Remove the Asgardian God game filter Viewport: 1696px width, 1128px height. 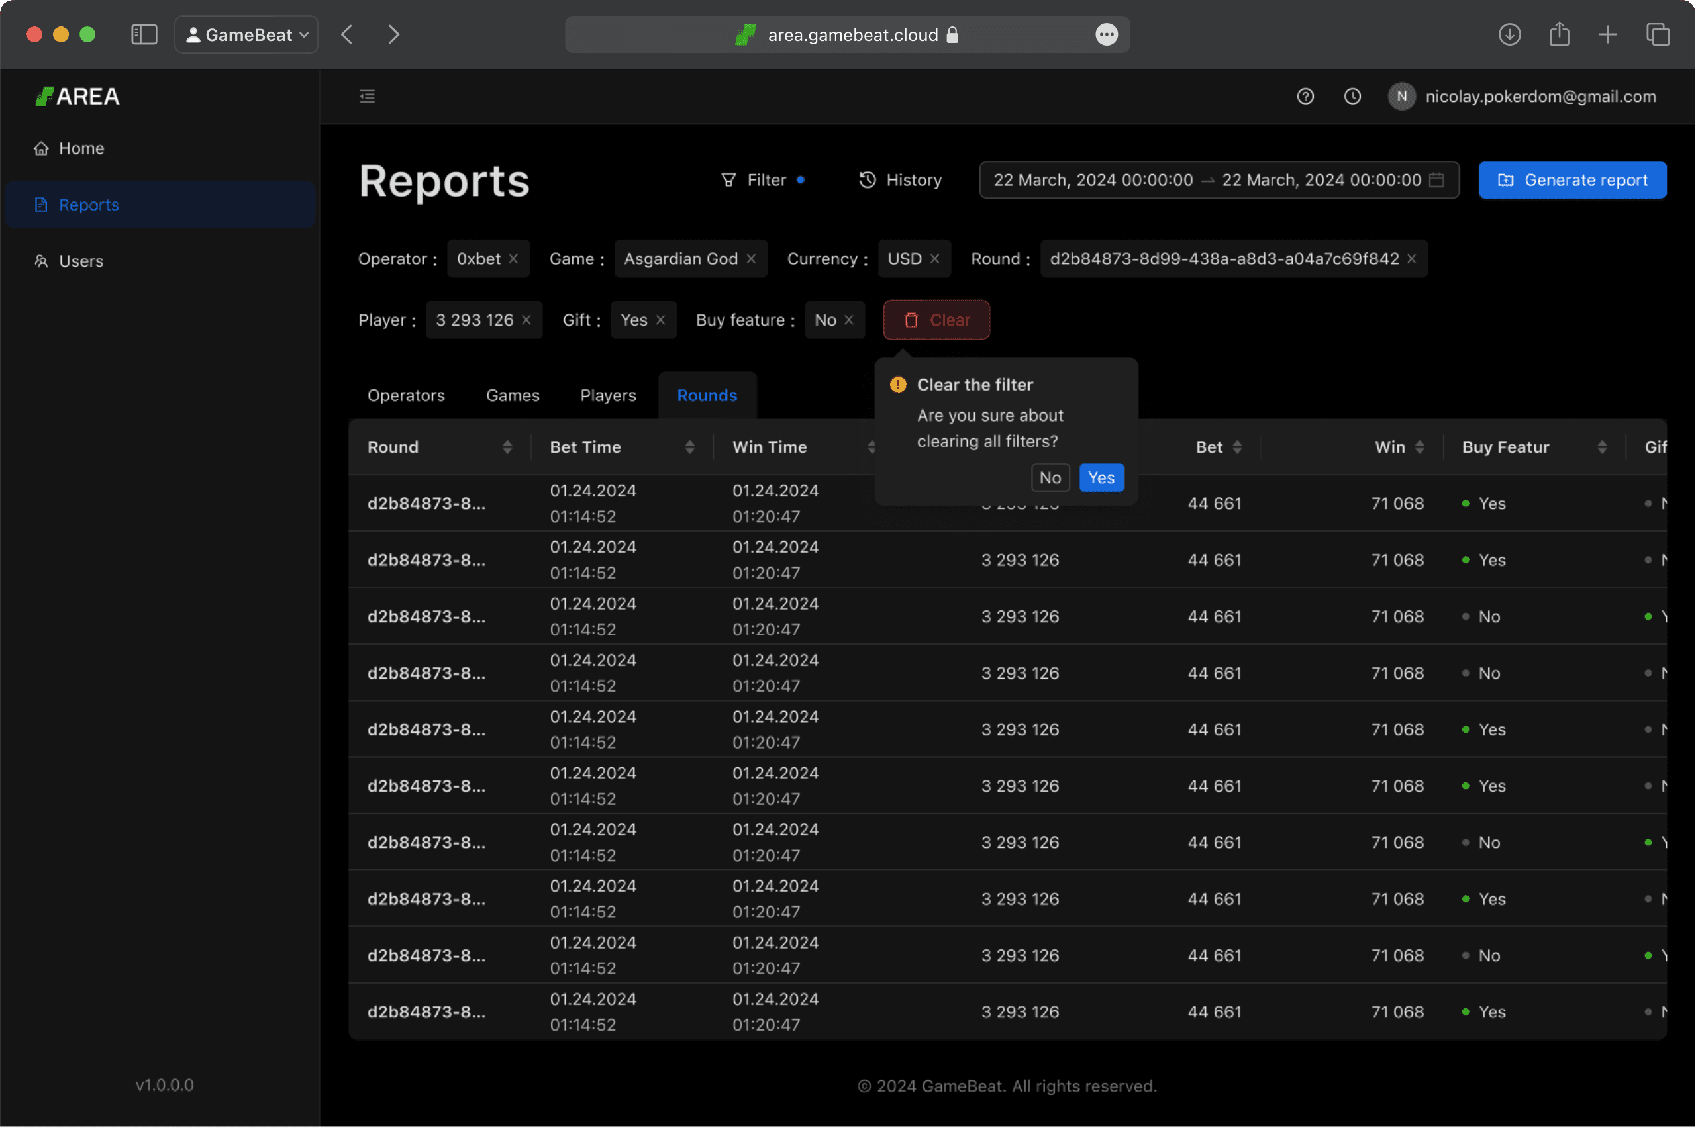point(750,259)
